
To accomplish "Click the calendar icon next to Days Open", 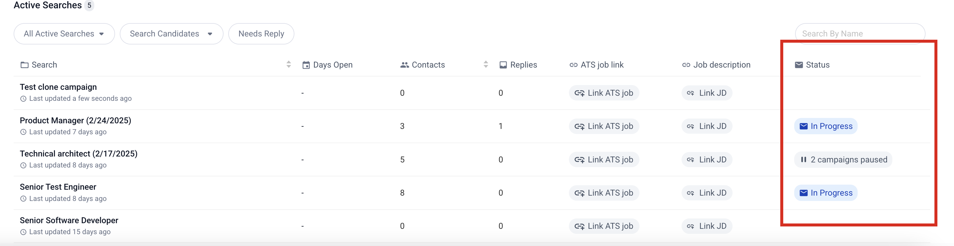I will click(x=306, y=65).
